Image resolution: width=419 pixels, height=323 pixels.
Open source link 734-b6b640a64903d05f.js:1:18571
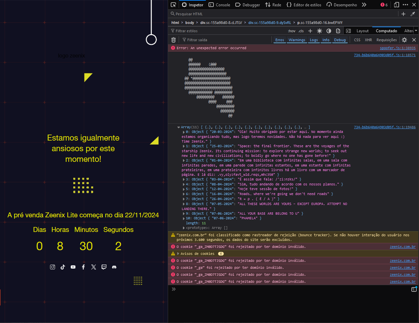pyautogui.click(x=385, y=55)
